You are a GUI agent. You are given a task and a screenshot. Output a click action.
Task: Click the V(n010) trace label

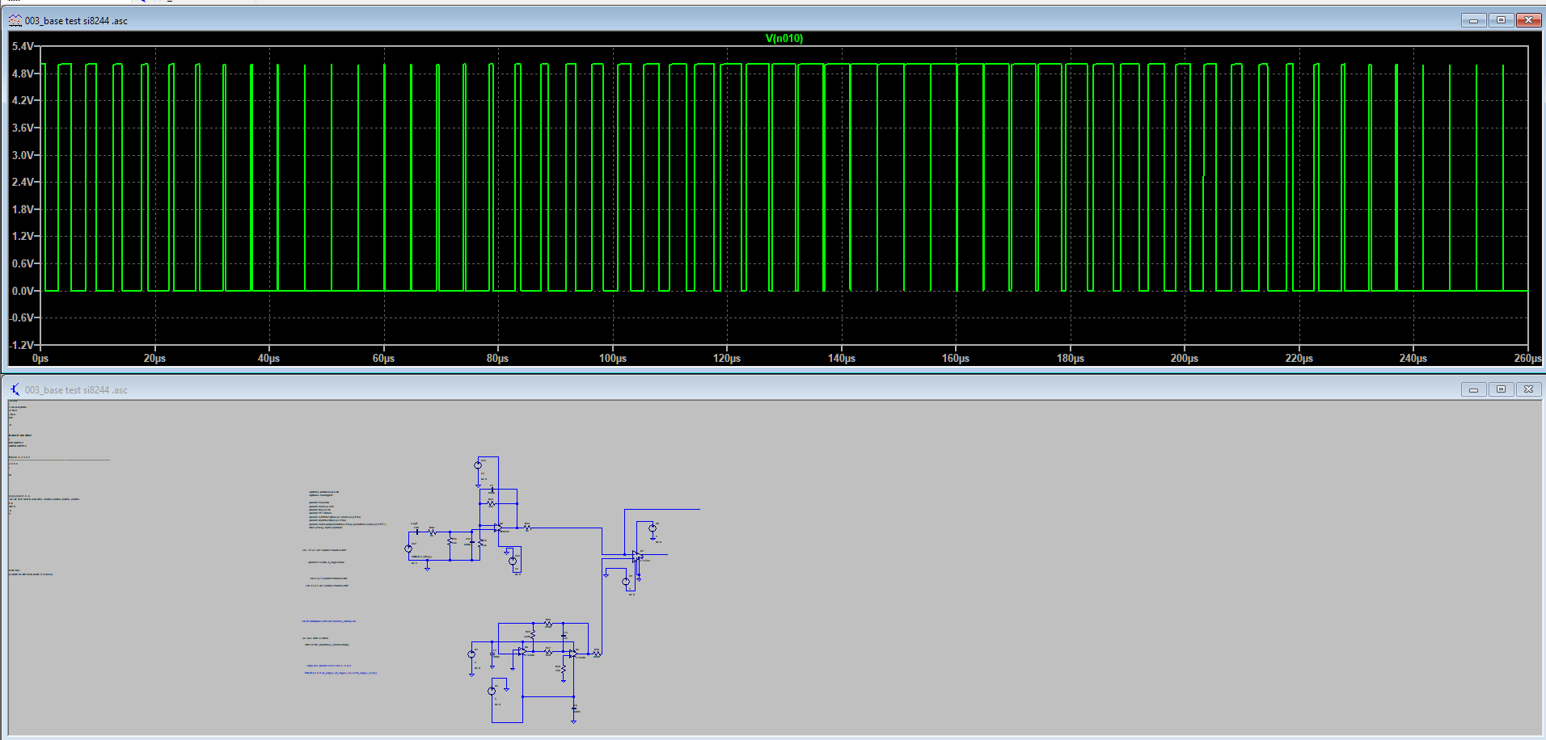coord(784,38)
